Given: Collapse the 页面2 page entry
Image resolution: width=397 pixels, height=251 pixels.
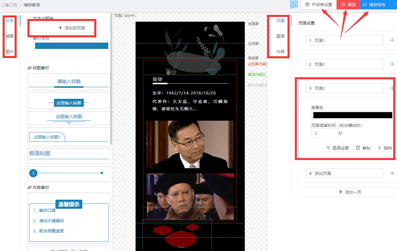Looking at the screenshot, I should 344,88.
